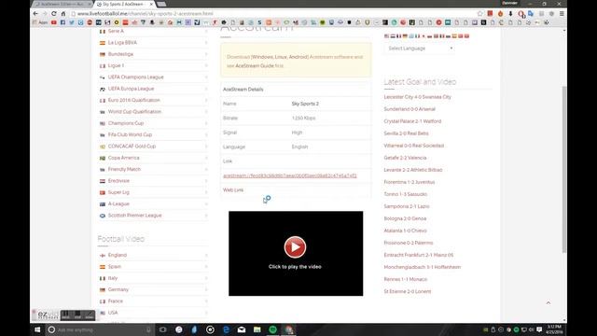Open St Etienne 2-0 Lorient link
This screenshot has height=336, width=597.
tap(408, 291)
